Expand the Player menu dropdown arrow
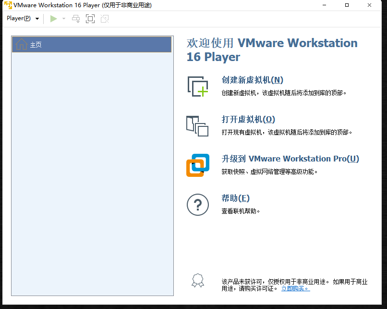 [x=37, y=19]
